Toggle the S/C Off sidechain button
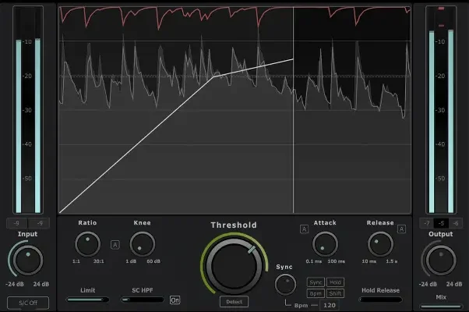This screenshot has height=312, width=469. click(27, 302)
